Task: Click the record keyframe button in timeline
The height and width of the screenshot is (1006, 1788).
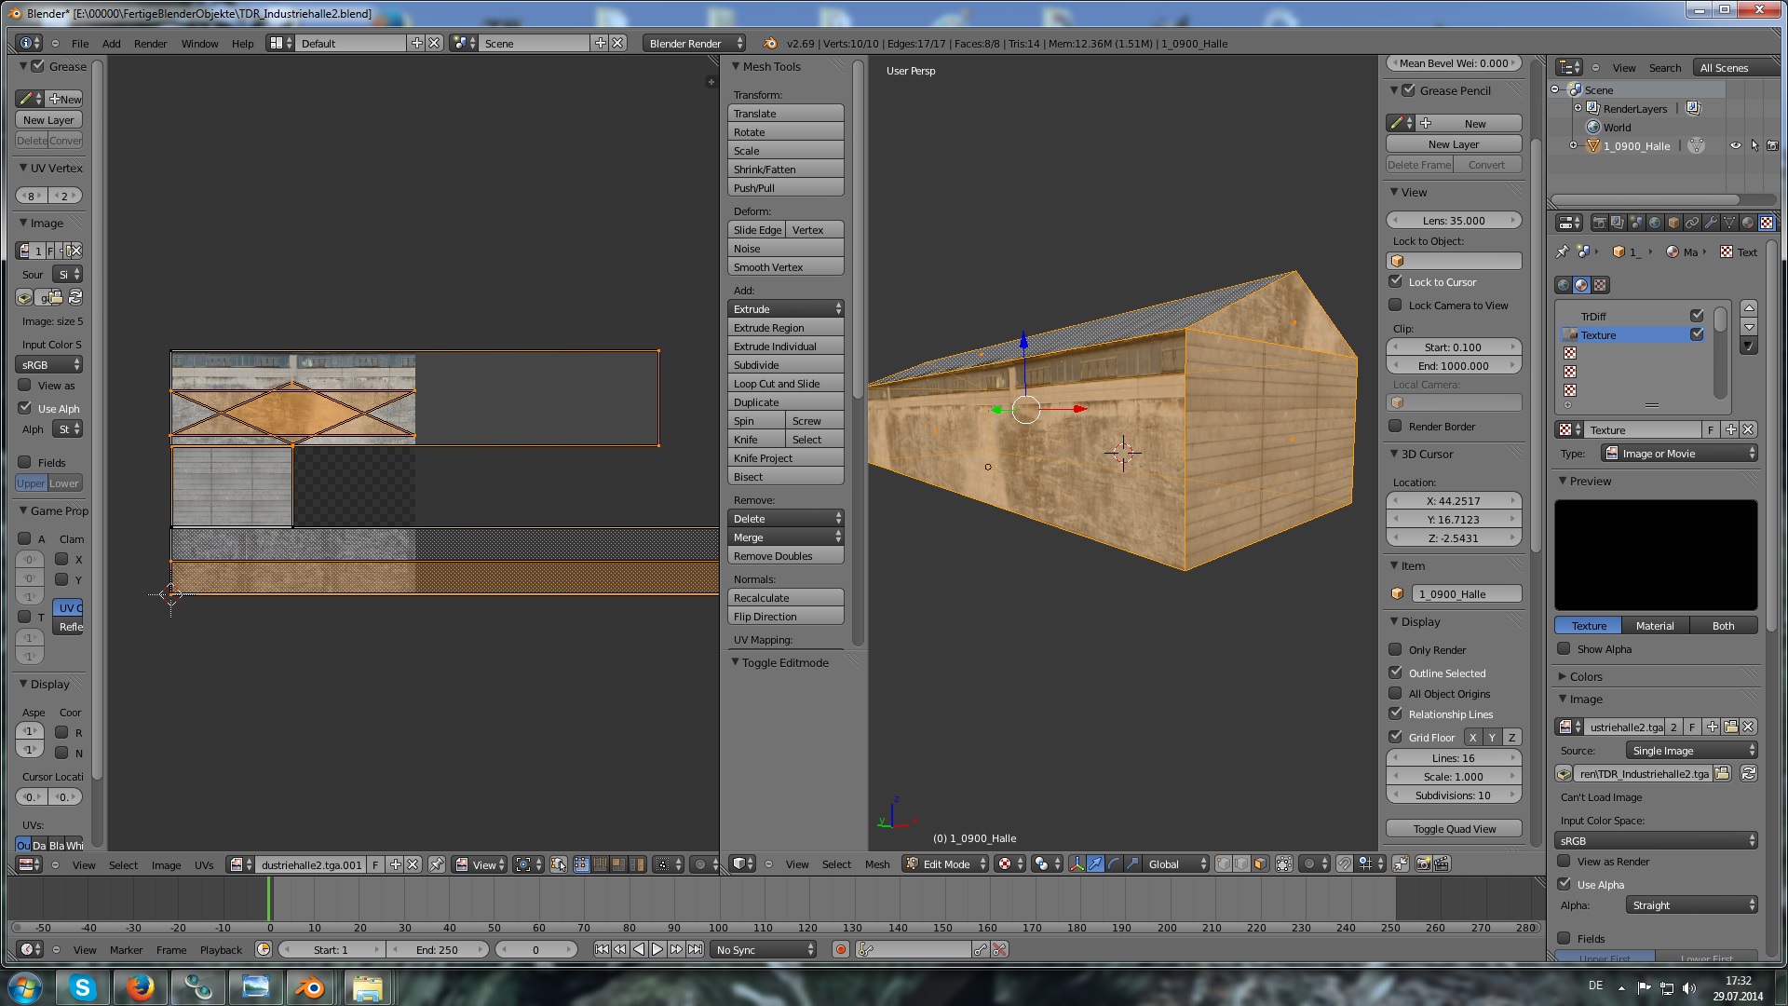Action: (841, 950)
